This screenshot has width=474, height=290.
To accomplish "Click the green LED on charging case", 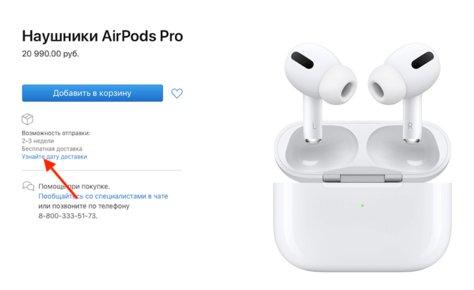I will [x=363, y=205].
